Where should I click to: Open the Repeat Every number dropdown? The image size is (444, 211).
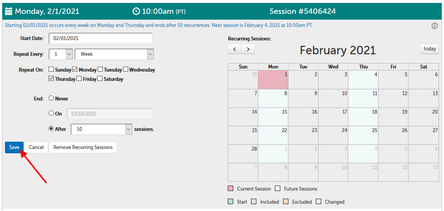pos(69,54)
